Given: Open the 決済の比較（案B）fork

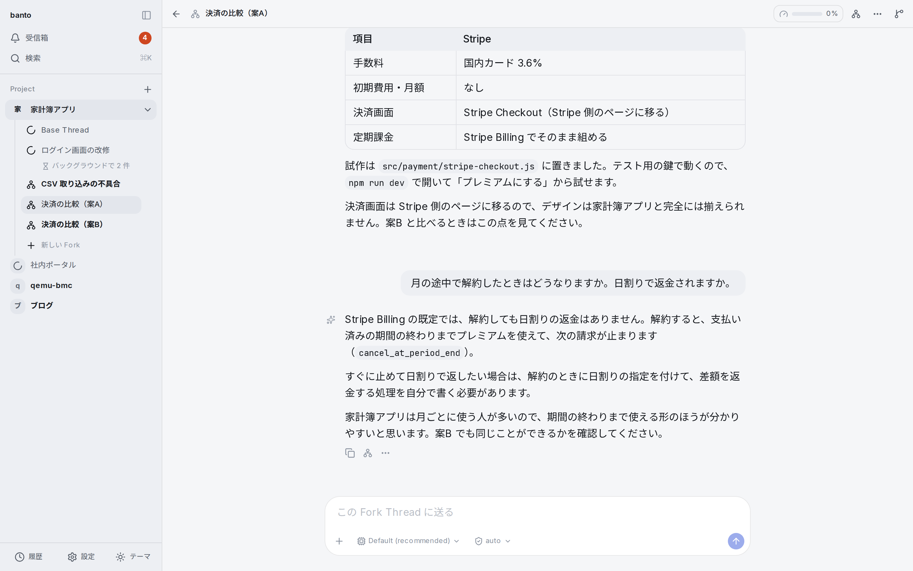Looking at the screenshot, I should (81, 225).
